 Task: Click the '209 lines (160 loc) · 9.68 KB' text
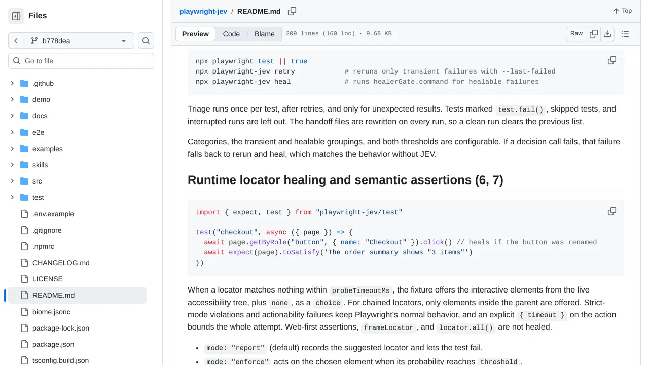pos(339,34)
